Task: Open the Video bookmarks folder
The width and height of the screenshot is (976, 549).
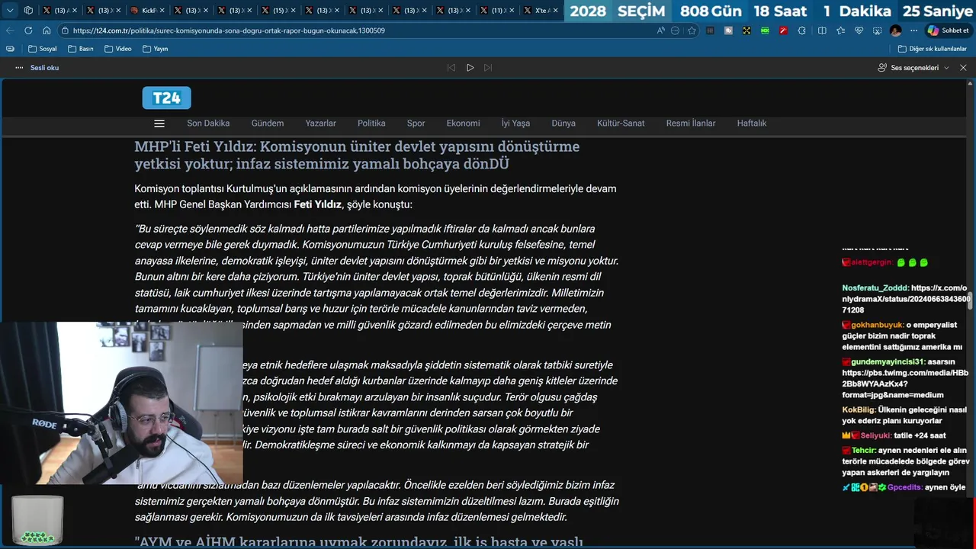Action: coord(117,49)
